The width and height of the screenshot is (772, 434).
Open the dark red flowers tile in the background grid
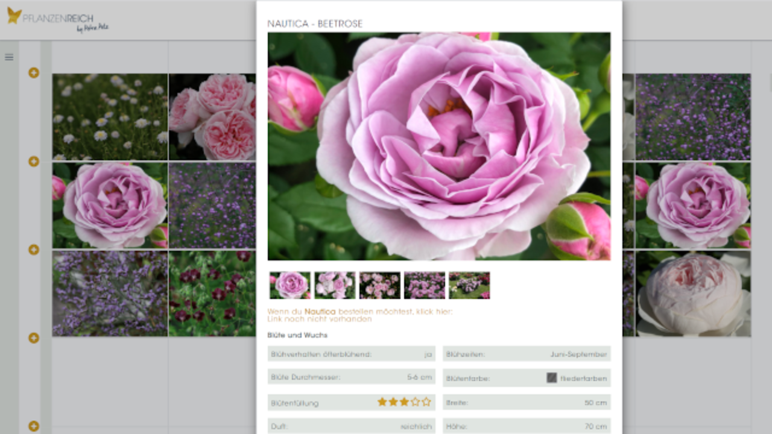[212, 294]
